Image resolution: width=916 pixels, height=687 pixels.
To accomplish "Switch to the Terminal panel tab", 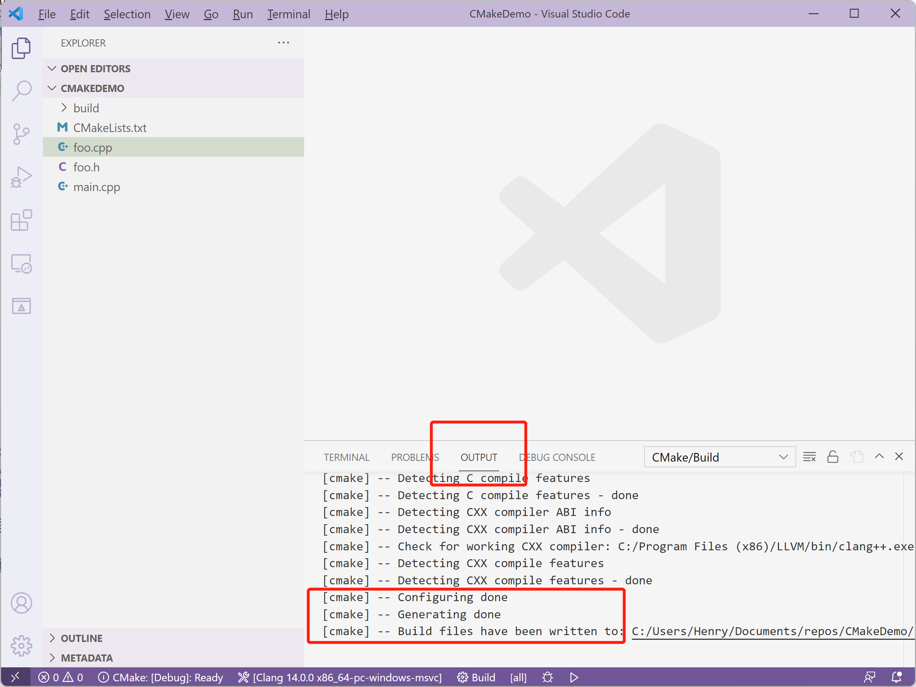I will tap(347, 457).
